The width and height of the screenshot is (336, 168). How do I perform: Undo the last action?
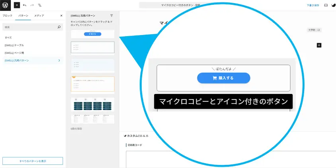pyautogui.click(x=24, y=5)
